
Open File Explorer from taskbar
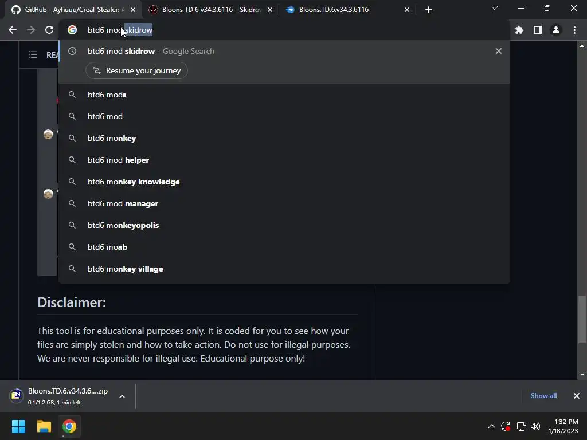44,426
